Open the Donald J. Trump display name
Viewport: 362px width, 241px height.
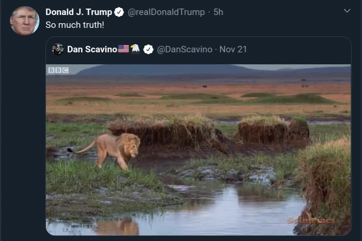79,12
